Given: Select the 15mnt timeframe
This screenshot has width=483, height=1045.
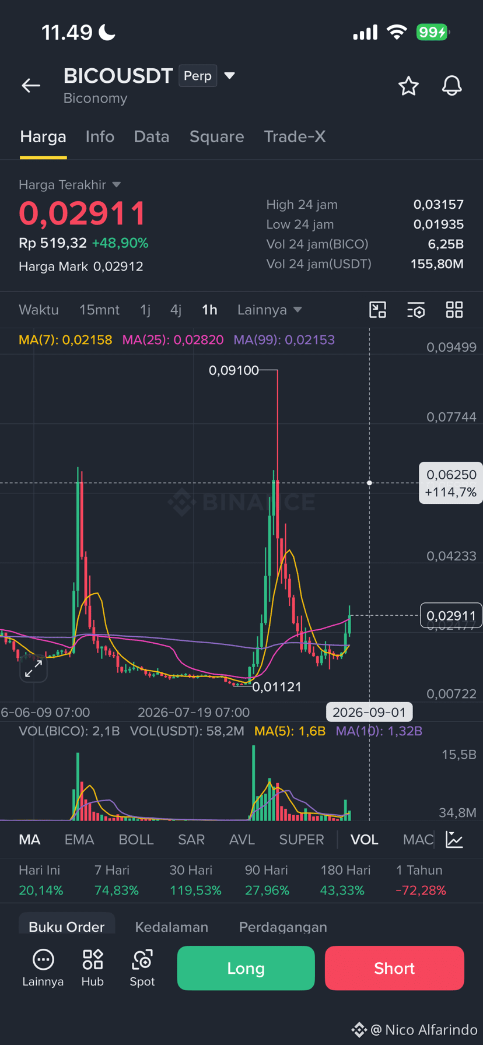Looking at the screenshot, I should point(99,310).
